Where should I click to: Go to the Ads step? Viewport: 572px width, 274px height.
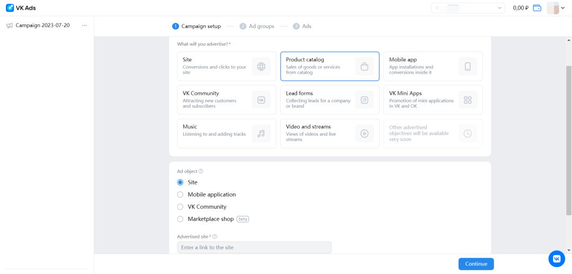pyautogui.click(x=302, y=26)
